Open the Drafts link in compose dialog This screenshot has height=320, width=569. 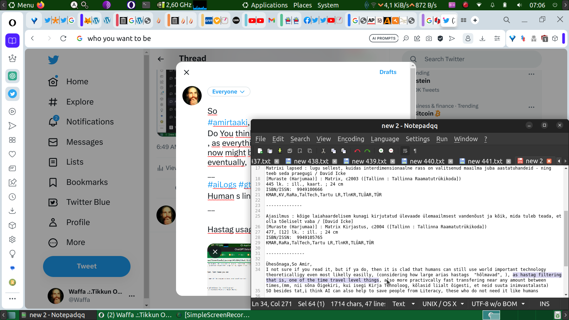point(388,72)
